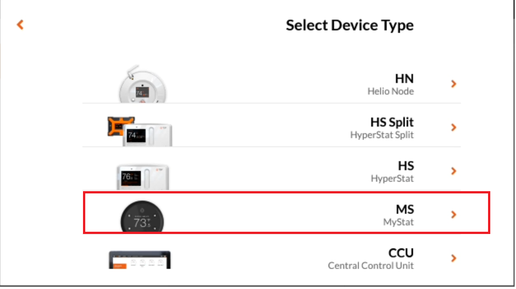Select the HyperStat Split device image
This screenshot has width=516, height=289.
pyautogui.click(x=139, y=131)
